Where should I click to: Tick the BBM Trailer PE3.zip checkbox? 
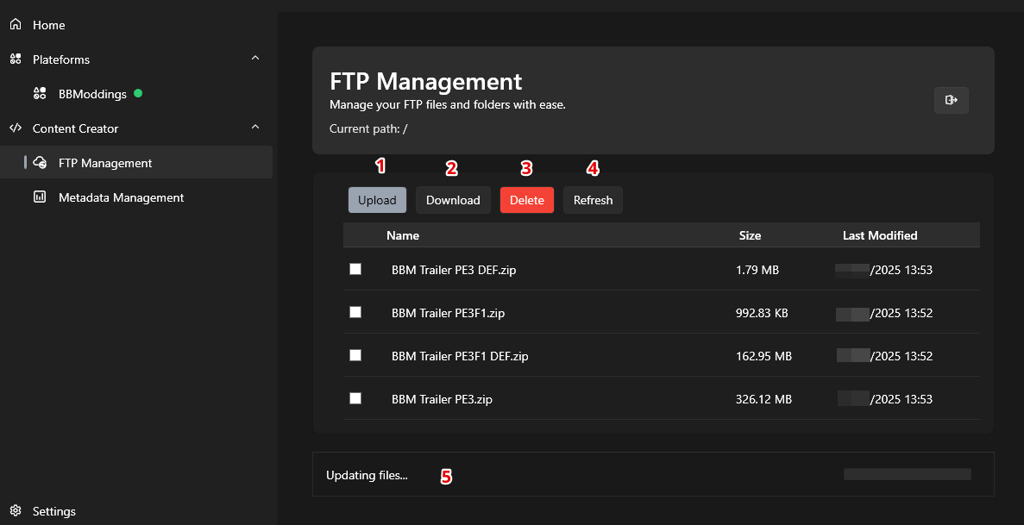355,398
